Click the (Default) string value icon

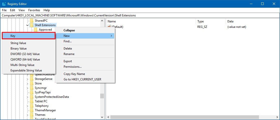(109, 27)
